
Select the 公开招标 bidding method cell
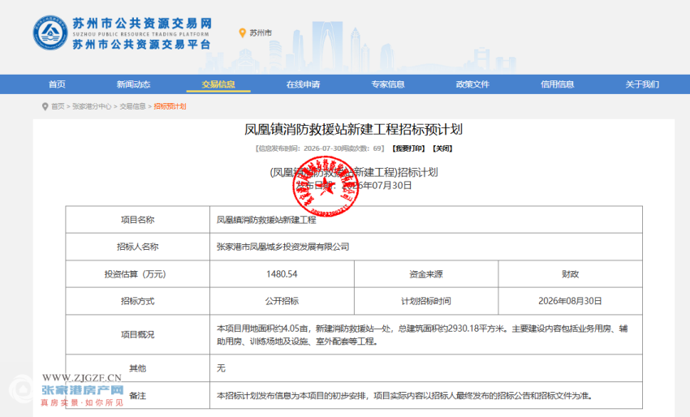[282, 301]
